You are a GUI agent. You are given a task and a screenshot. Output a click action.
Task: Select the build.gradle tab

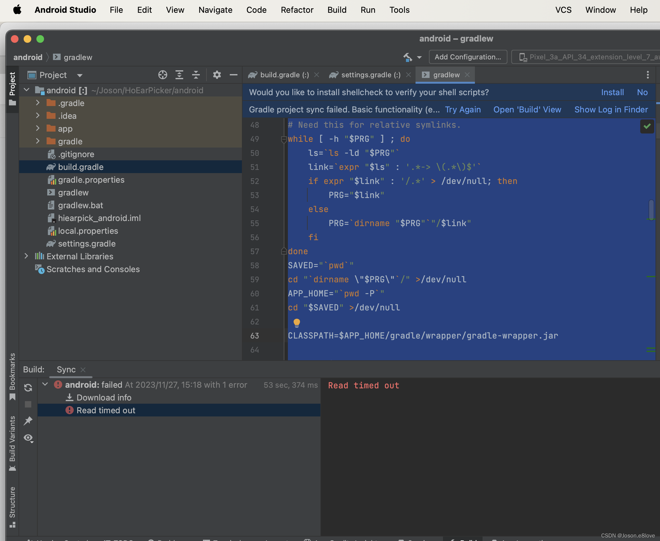pyautogui.click(x=280, y=75)
